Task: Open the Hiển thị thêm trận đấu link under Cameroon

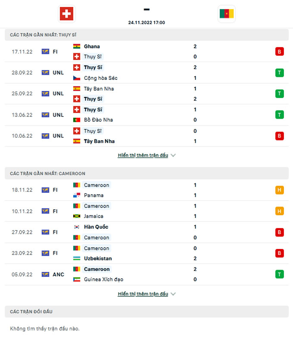Action: coord(143,294)
